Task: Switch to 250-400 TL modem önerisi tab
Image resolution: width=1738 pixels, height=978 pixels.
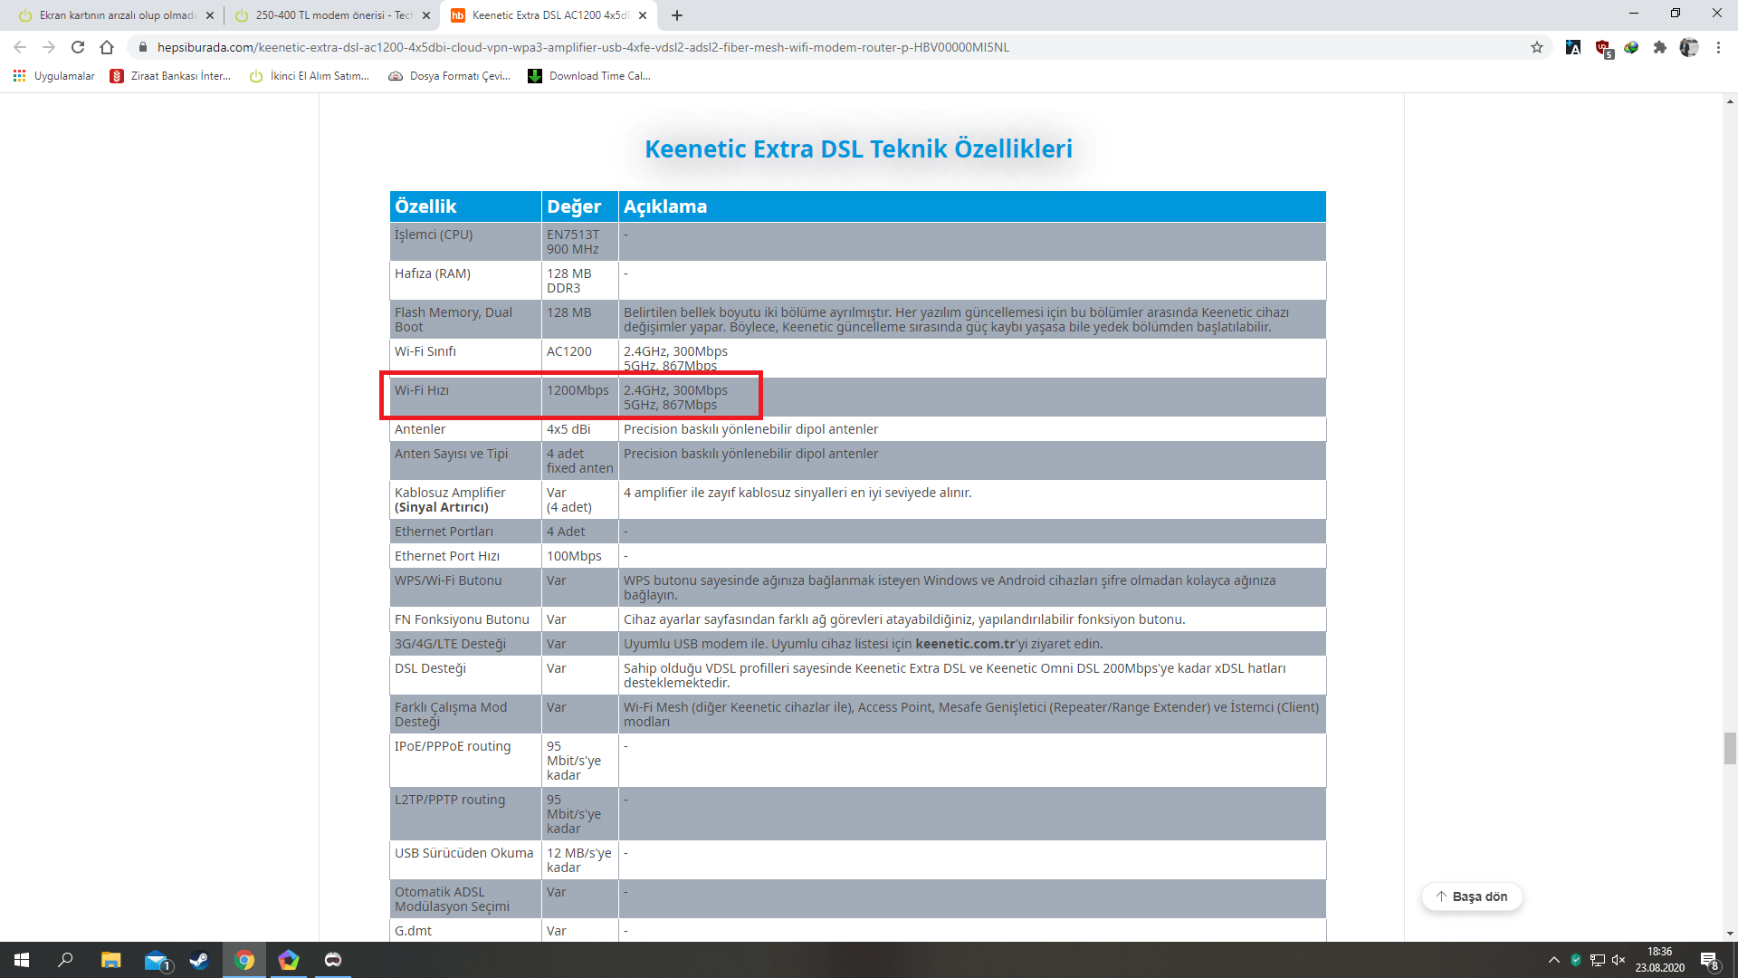Action: [x=330, y=15]
